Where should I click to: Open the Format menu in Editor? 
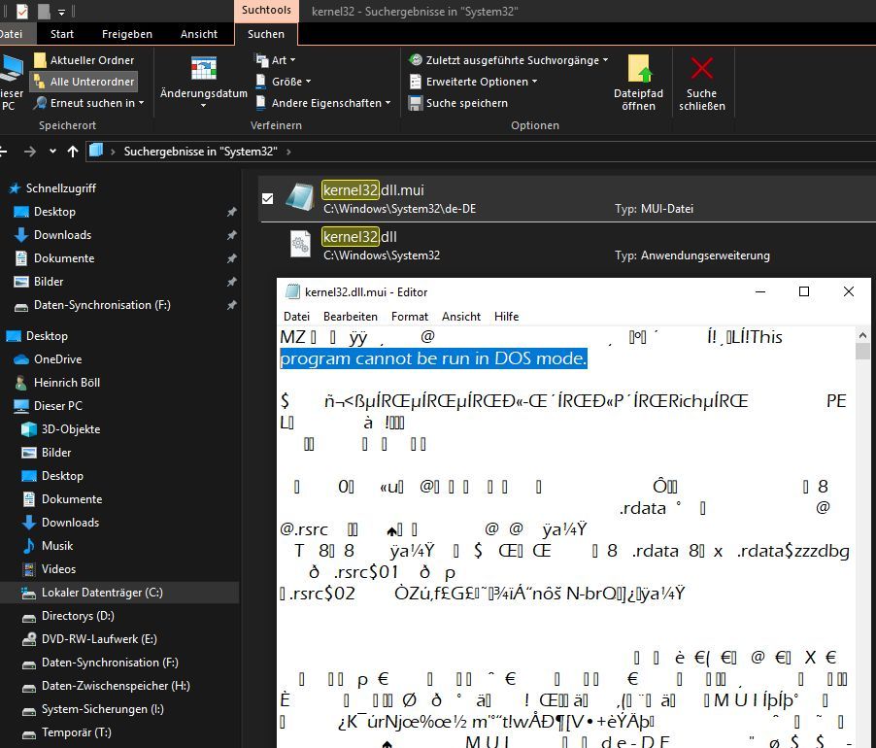click(x=409, y=316)
